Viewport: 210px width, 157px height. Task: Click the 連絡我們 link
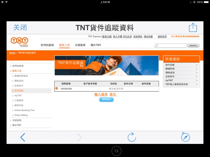coord(162,36)
